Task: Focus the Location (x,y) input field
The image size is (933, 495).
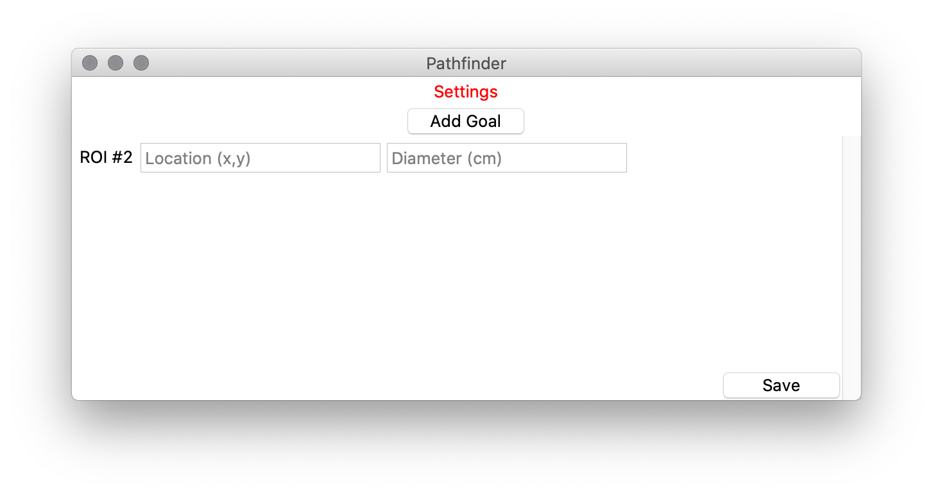Action: (261, 158)
